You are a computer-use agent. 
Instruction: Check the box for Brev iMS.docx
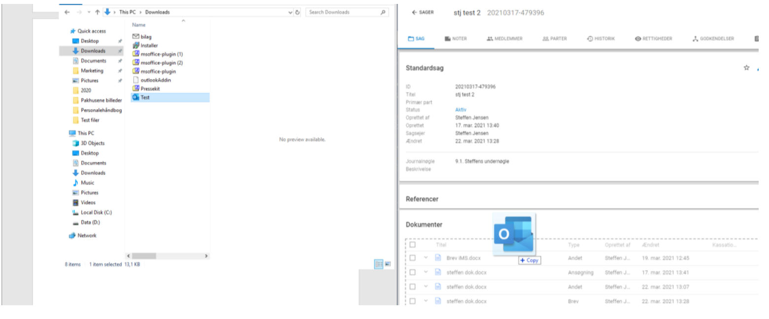413,258
